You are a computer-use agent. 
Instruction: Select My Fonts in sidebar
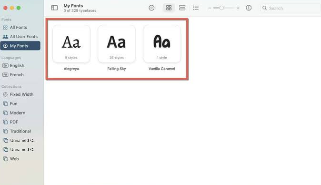(x=20, y=46)
